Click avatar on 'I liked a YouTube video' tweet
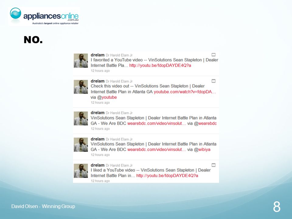 coord(81,171)
